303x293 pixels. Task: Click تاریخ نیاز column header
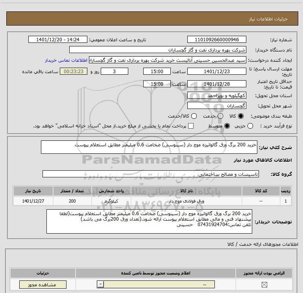(x=33, y=191)
